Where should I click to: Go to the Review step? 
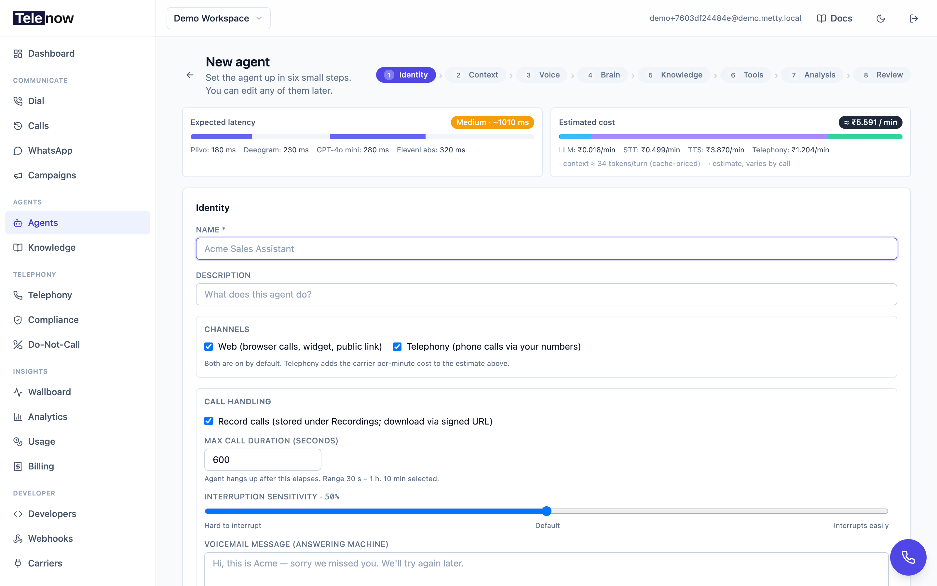coord(882,75)
